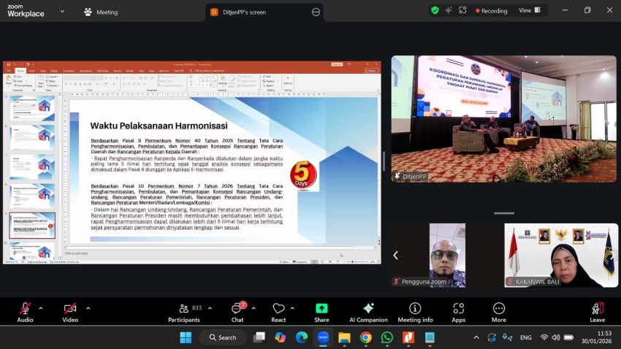
Task: Open Google Chrome from the taskbar
Action: [366, 337]
